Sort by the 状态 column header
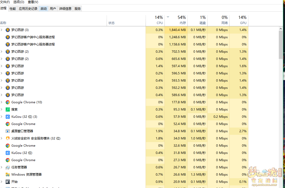Screen dimensions: 285x188 pos(126,21)
